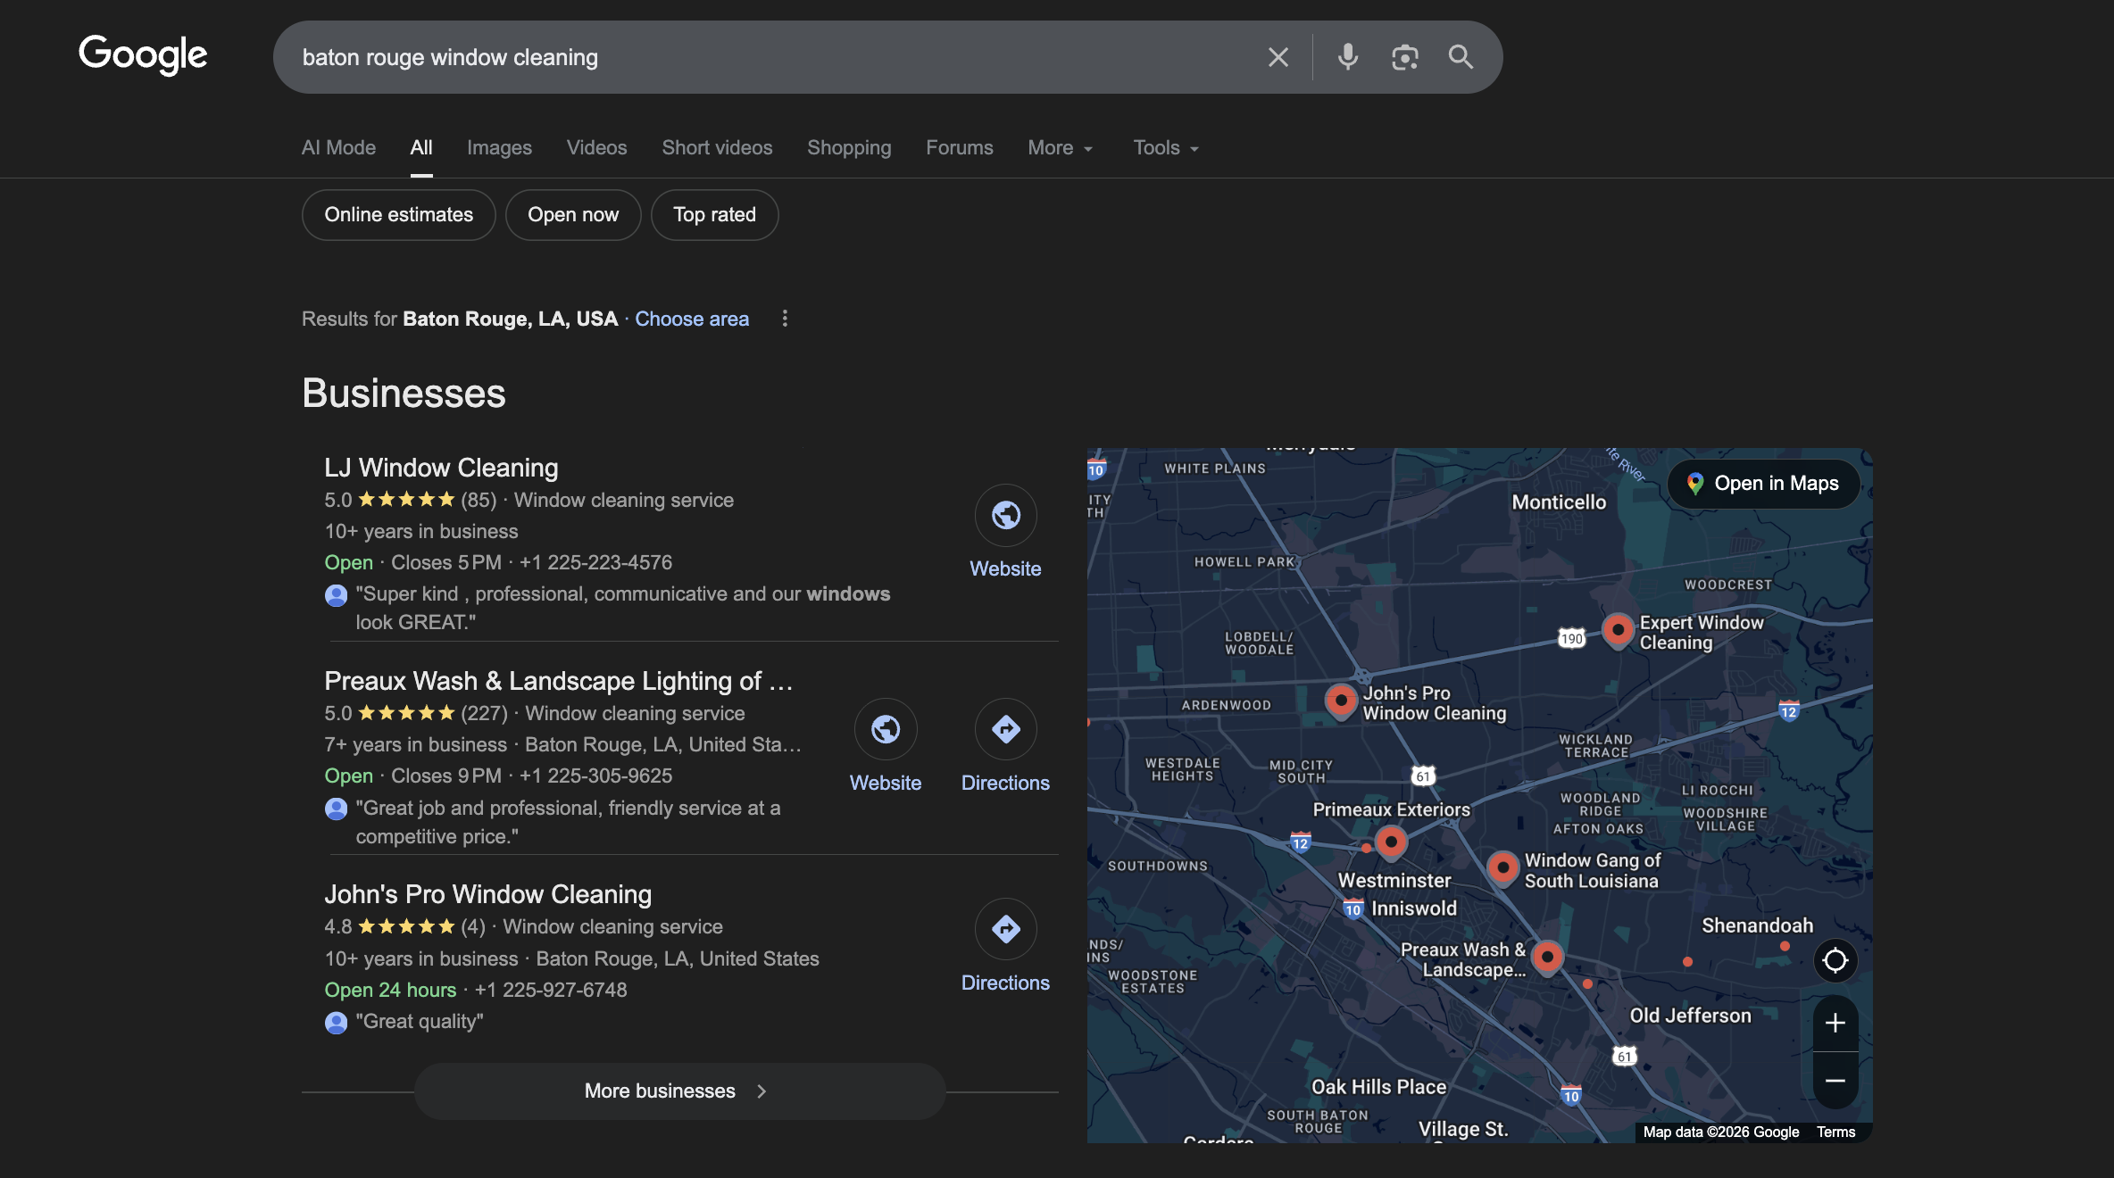Open search by image camera icon
Image resolution: width=2114 pixels, height=1178 pixels.
coord(1404,57)
